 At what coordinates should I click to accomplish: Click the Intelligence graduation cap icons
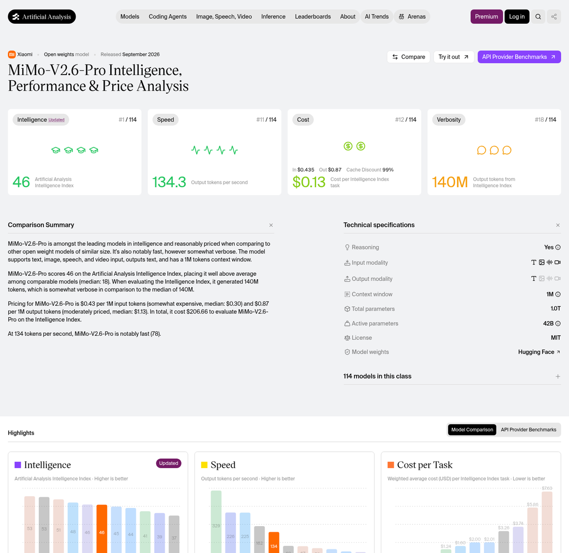75,150
